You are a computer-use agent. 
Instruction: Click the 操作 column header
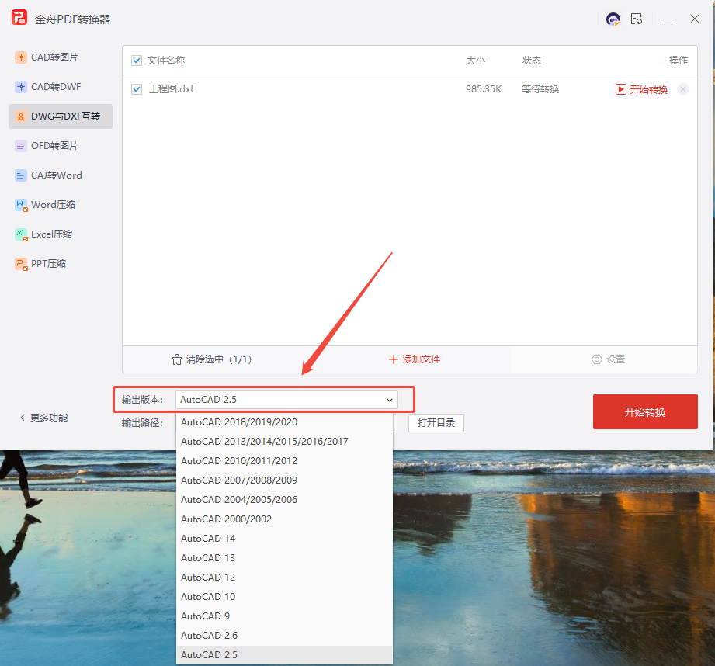pos(678,61)
